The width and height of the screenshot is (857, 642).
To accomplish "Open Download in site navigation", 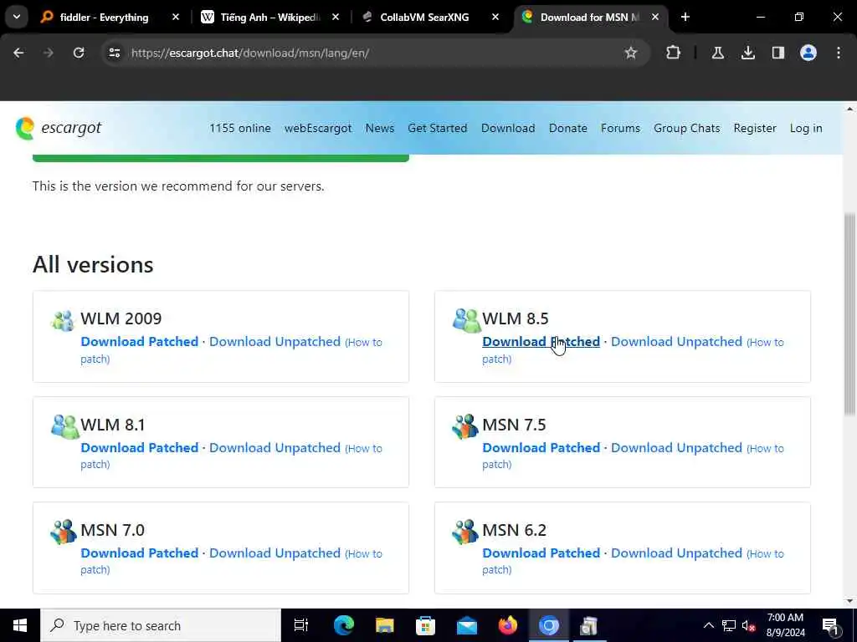I will pos(508,128).
